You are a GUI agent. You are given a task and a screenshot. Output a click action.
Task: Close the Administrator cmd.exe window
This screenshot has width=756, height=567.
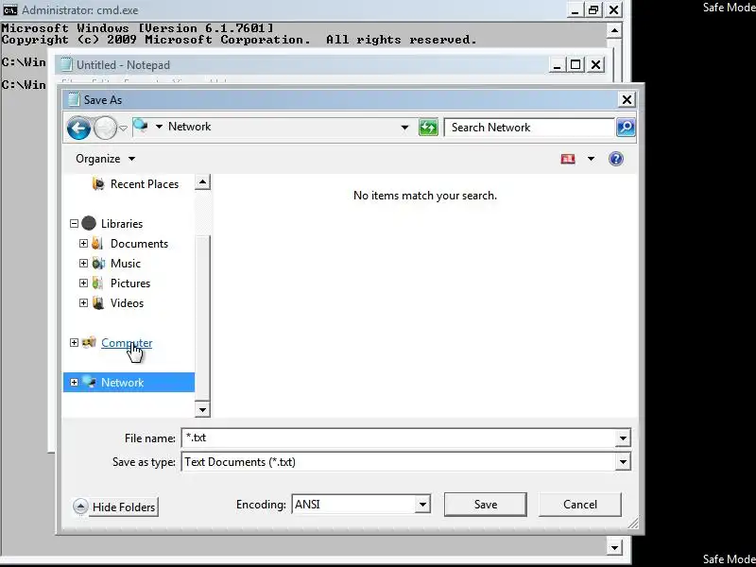pyautogui.click(x=613, y=10)
